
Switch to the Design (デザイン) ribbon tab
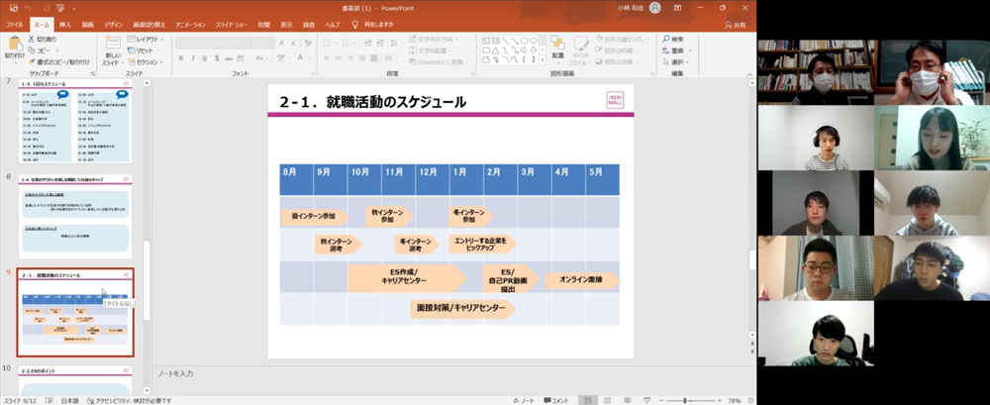(114, 23)
